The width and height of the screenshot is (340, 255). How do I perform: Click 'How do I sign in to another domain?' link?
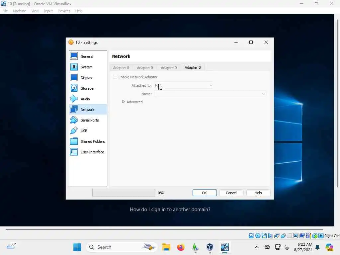tap(170, 210)
